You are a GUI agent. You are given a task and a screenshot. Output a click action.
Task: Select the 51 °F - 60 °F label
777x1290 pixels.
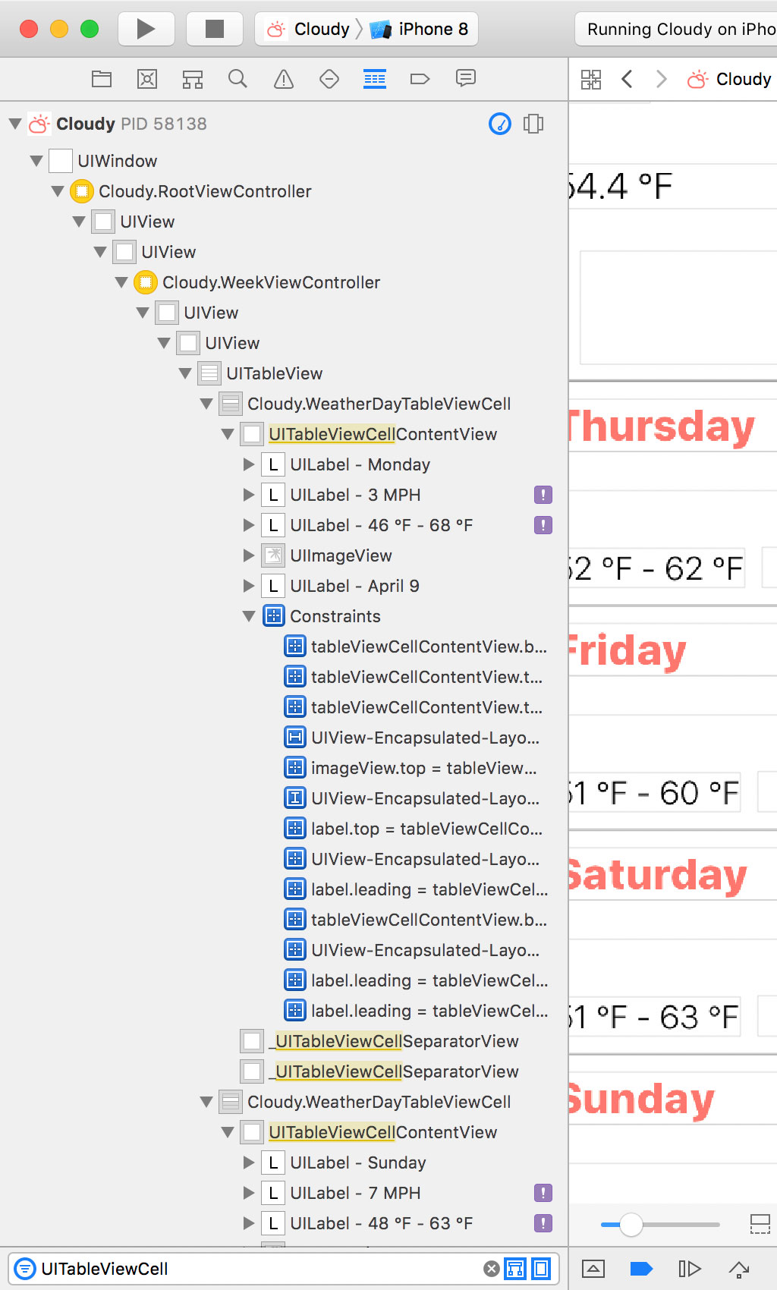(x=654, y=794)
